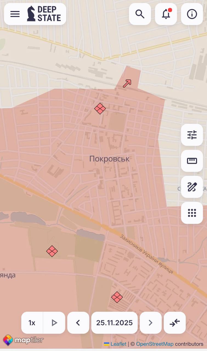207x351 pixels.
Task: Open the info panel
Action: pyautogui.click(x=192, y=14)
